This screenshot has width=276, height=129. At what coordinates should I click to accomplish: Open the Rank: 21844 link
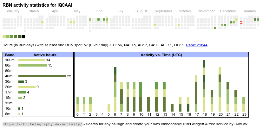(196, 45)
